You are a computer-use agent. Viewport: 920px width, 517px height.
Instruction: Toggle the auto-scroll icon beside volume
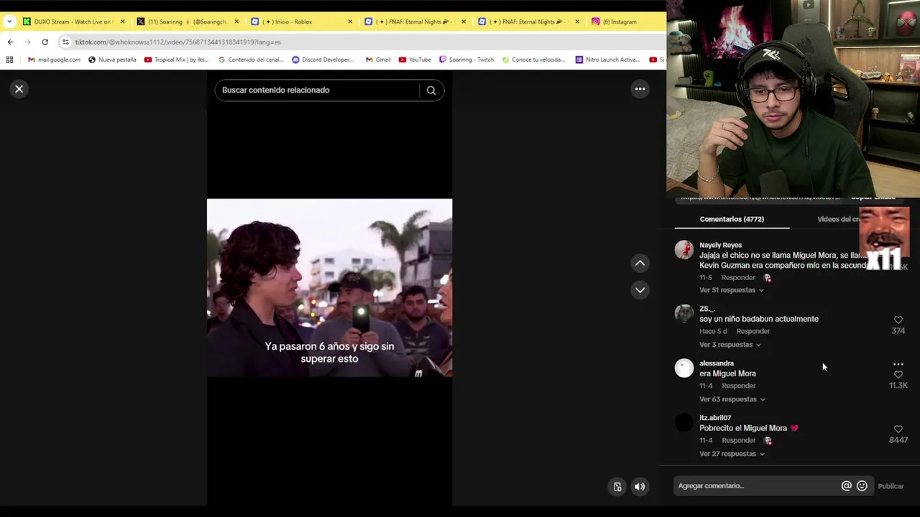pyautogui.click(x=617, y=487)
